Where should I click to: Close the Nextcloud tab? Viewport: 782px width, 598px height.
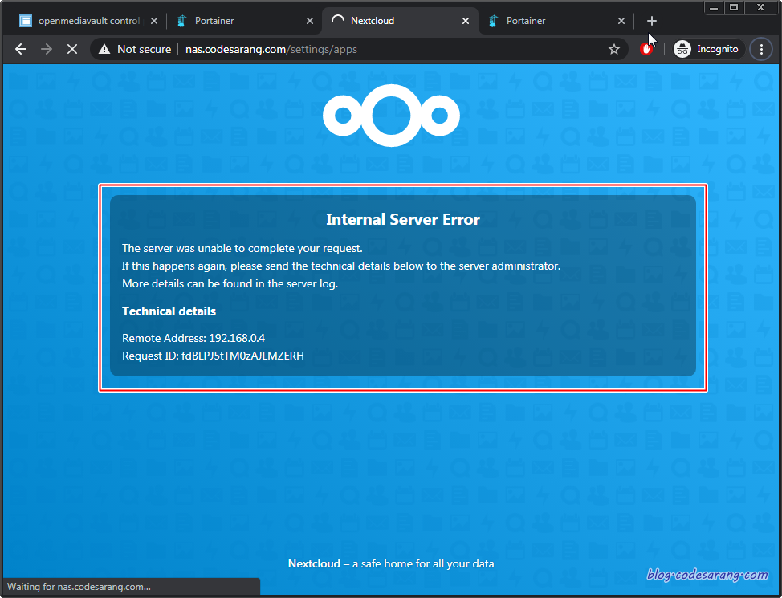466,21
